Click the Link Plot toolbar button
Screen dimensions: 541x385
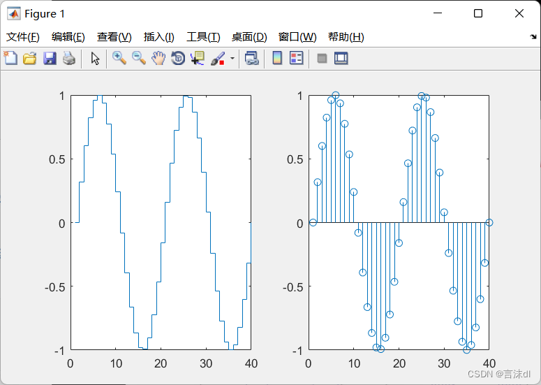251,59
